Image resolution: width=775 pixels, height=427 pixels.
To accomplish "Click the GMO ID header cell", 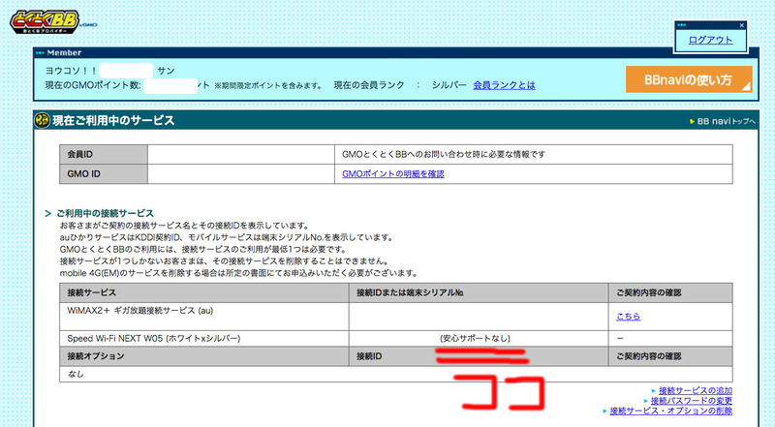I will point(104,174).
